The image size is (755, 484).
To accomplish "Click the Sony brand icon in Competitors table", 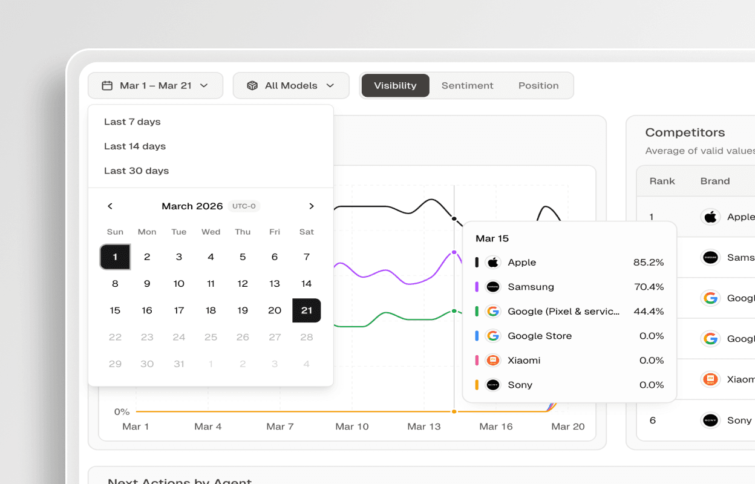I will pos(710,420).
